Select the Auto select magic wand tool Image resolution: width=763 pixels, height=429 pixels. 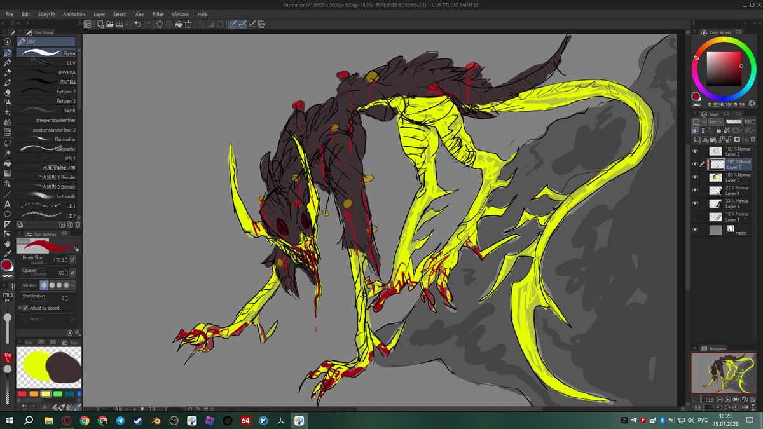pos(8,153)
